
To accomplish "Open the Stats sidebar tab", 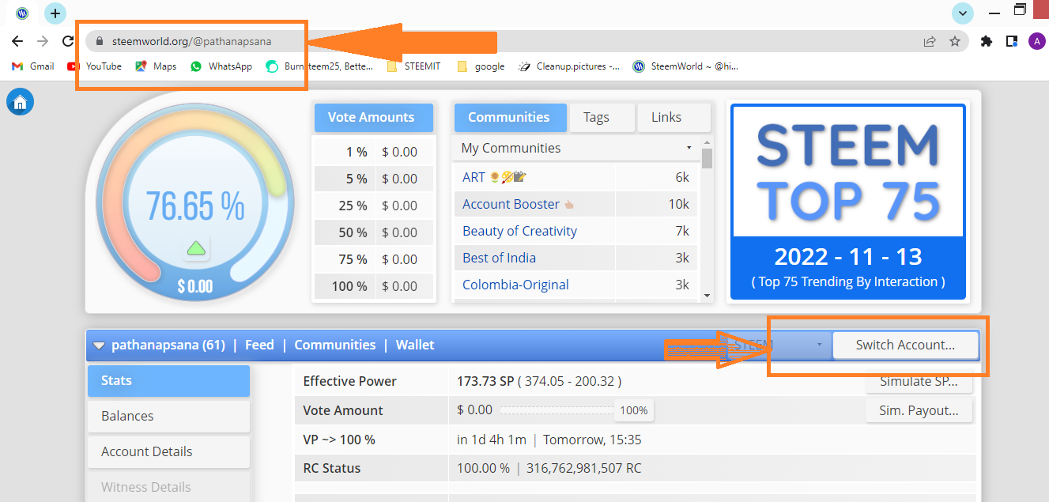I will (x=168, y=380).
